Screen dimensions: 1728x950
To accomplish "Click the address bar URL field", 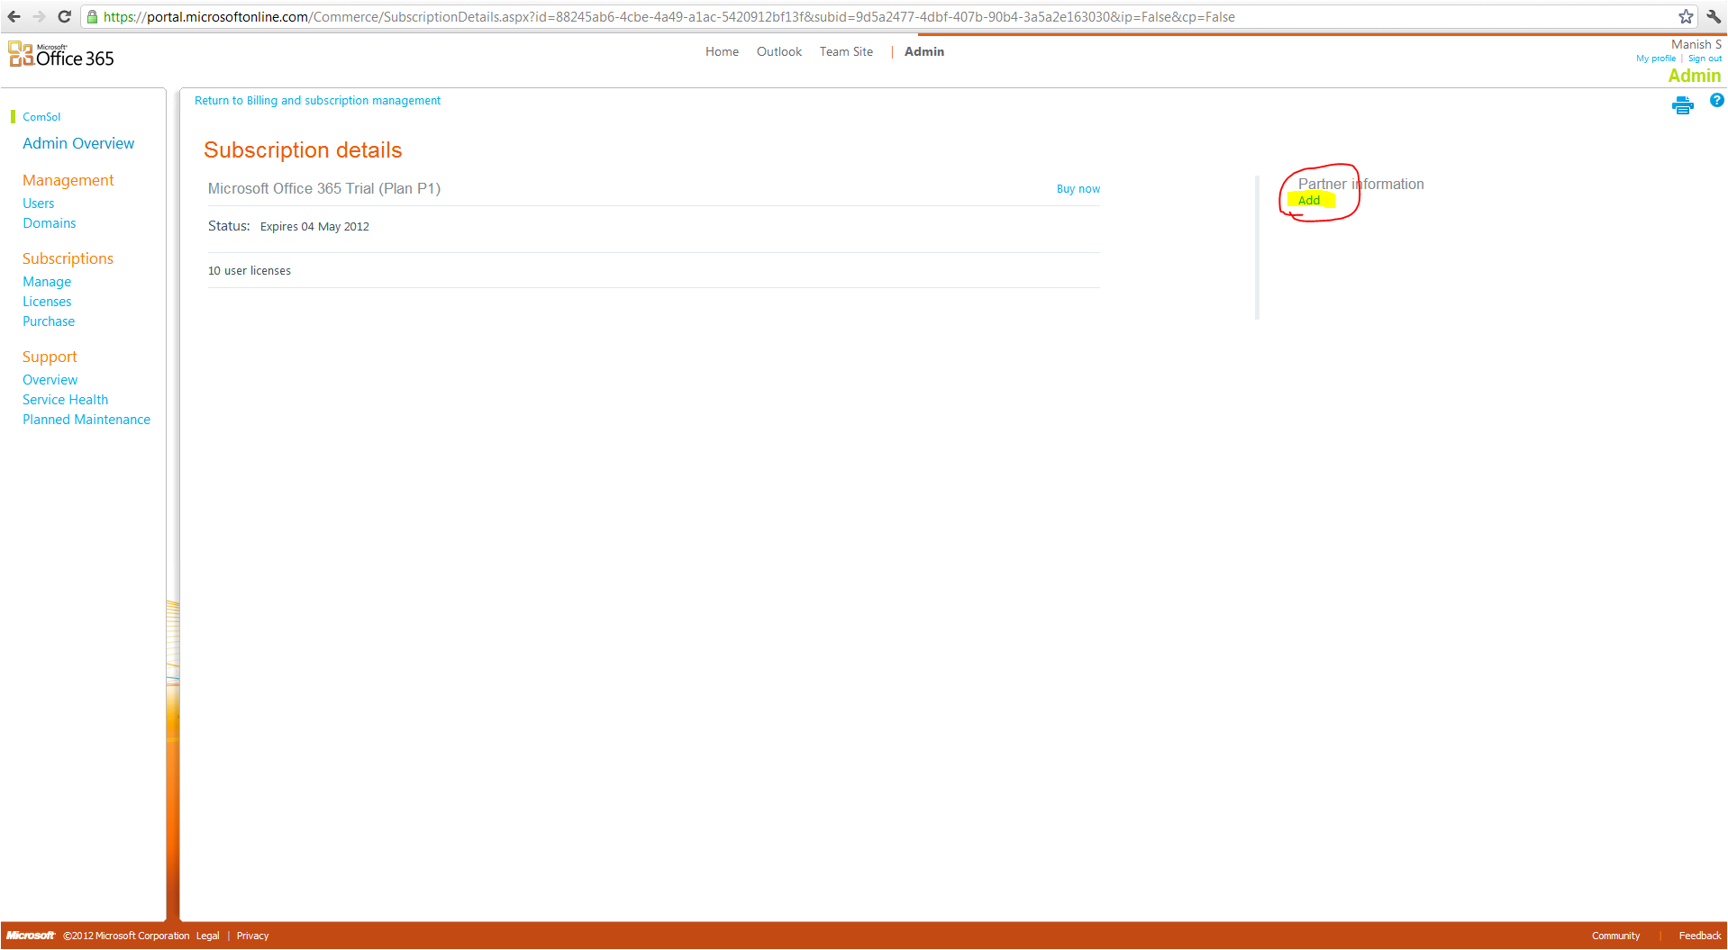I will click(667, 16).
